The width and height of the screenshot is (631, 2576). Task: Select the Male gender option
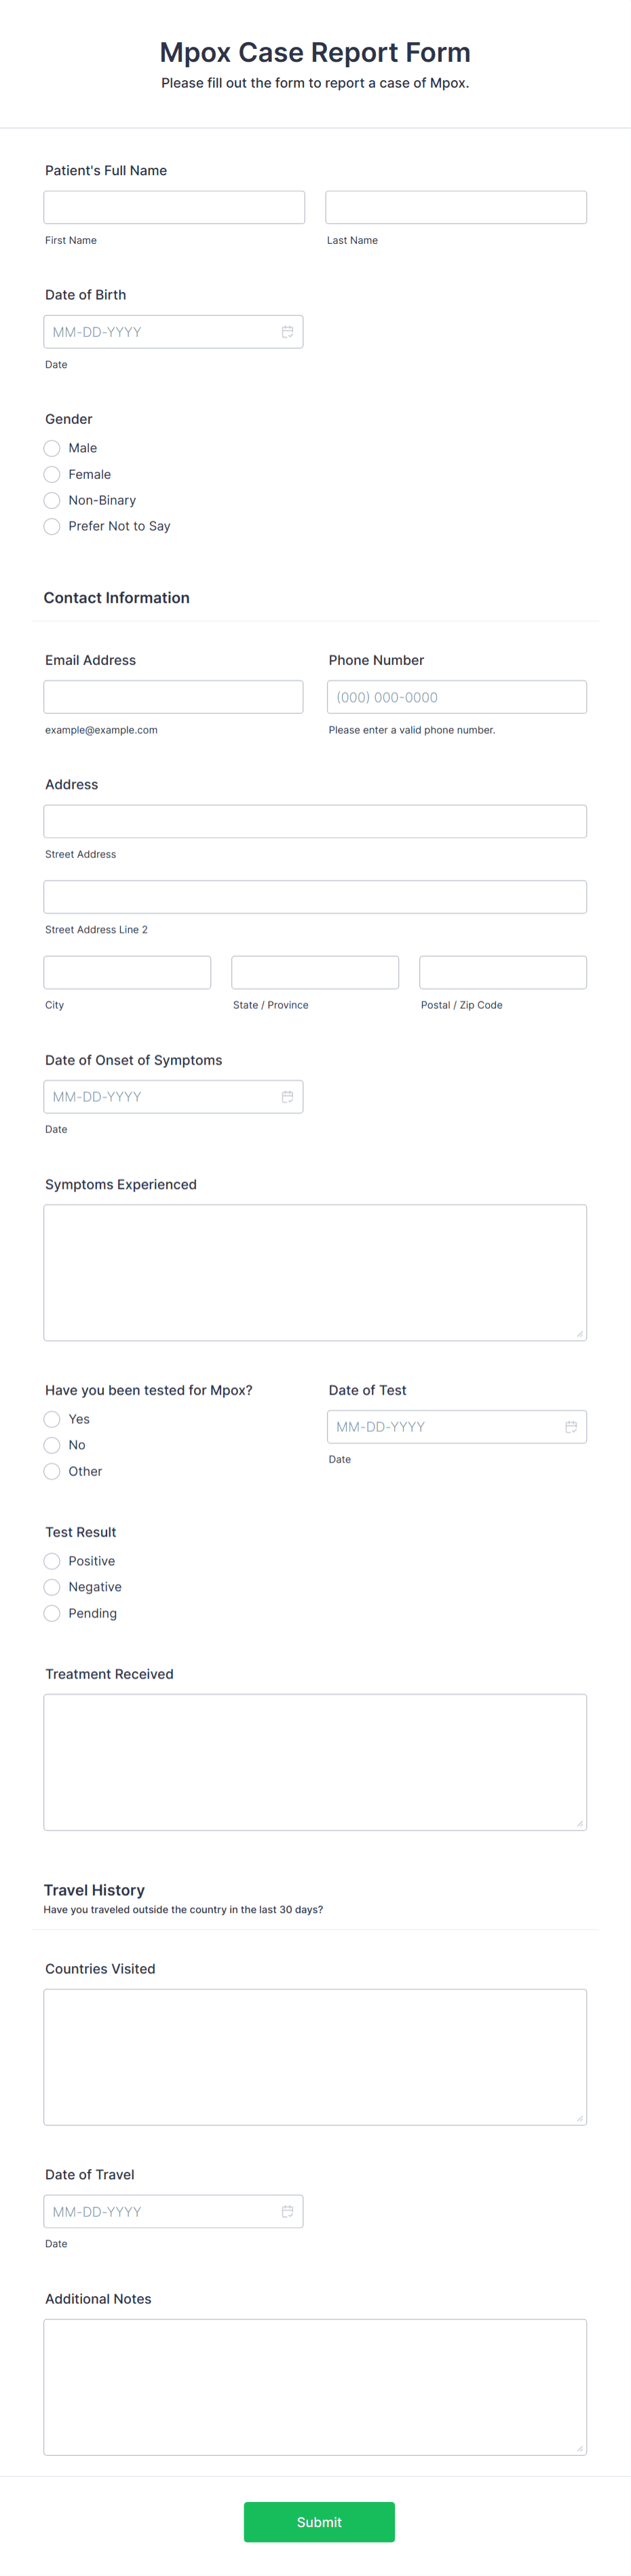[51, 448]
